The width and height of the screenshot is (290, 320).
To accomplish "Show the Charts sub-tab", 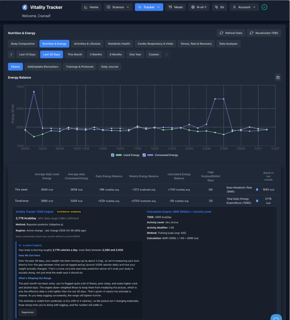I will tap(15, 67).
